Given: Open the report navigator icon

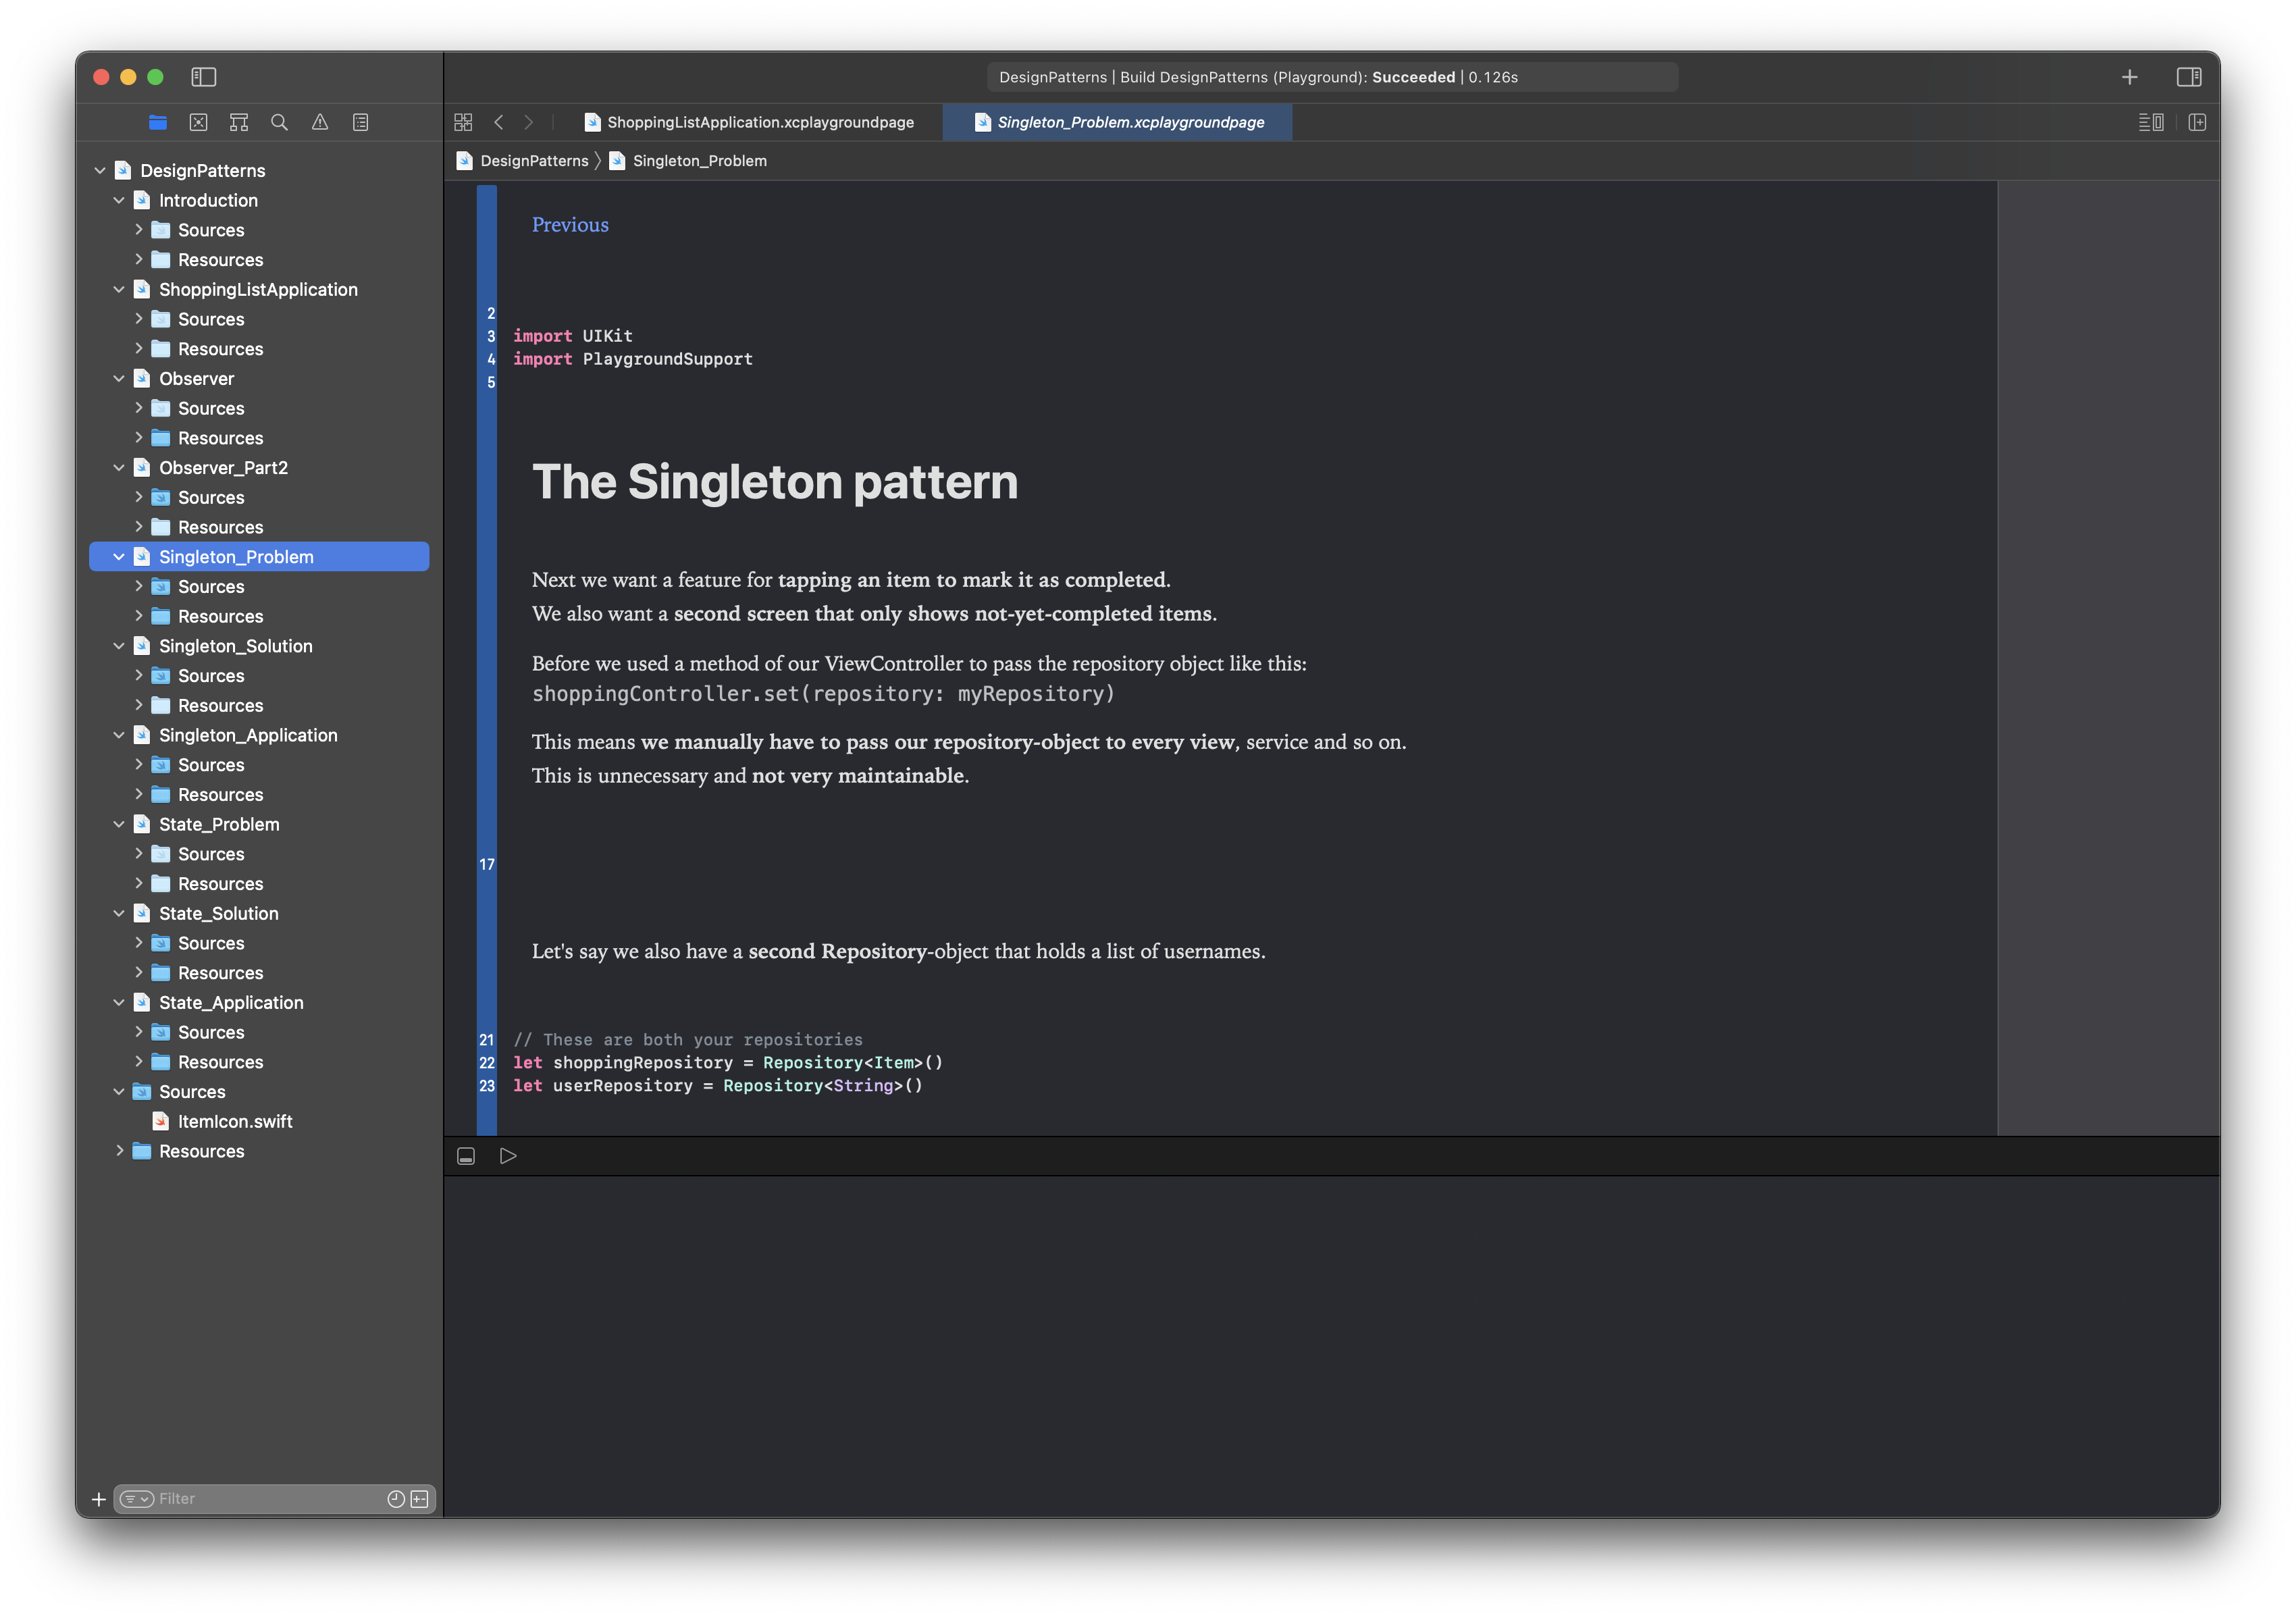Looking at the screenshot, I should click(x=361, y=122).
